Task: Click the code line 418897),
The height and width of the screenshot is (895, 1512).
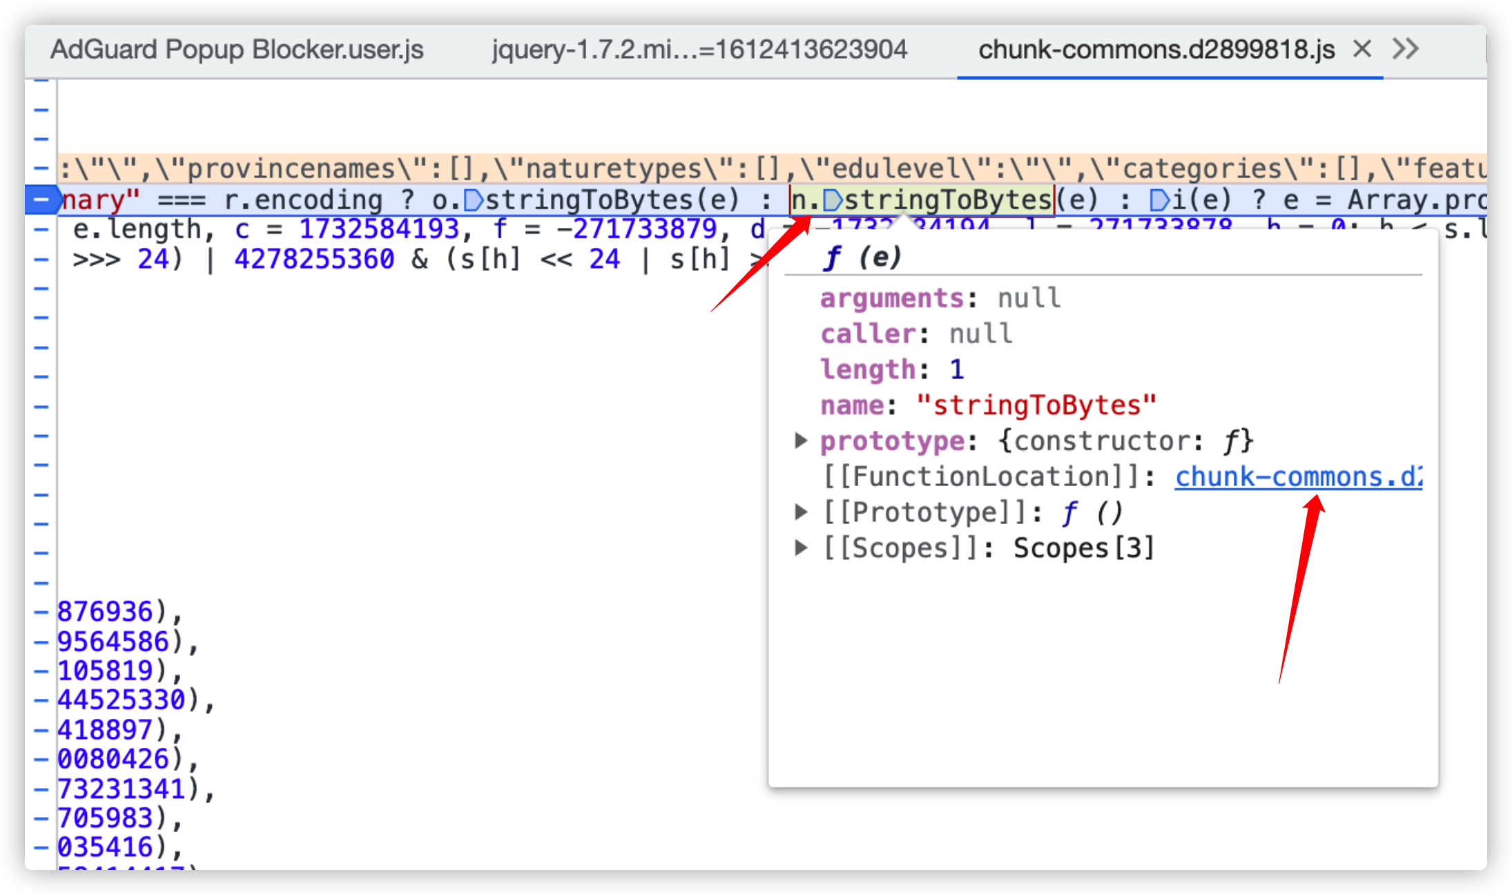Action: tap(119, 730)
